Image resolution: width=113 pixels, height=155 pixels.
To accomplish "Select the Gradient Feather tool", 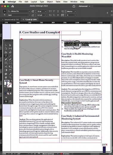I will click(10, 70).
